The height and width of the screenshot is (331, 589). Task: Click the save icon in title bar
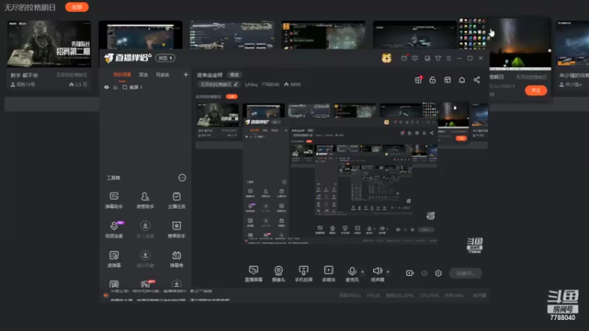[x=427, y=58]
